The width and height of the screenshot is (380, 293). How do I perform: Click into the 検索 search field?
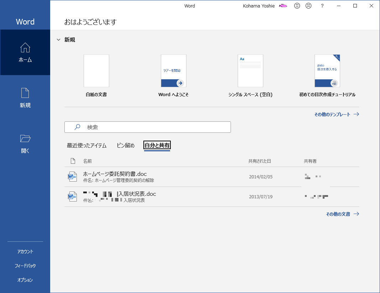pyautogui.click(x=148, y=127)
